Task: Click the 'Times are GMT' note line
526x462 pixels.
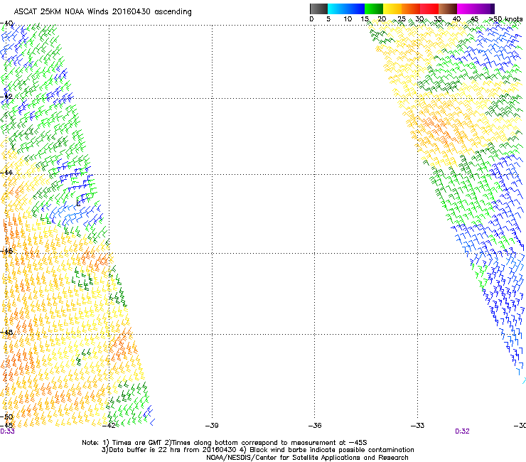Action: [225, 443]
